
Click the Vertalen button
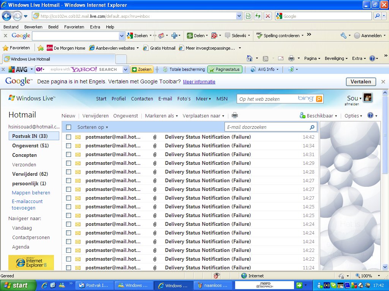361,82
